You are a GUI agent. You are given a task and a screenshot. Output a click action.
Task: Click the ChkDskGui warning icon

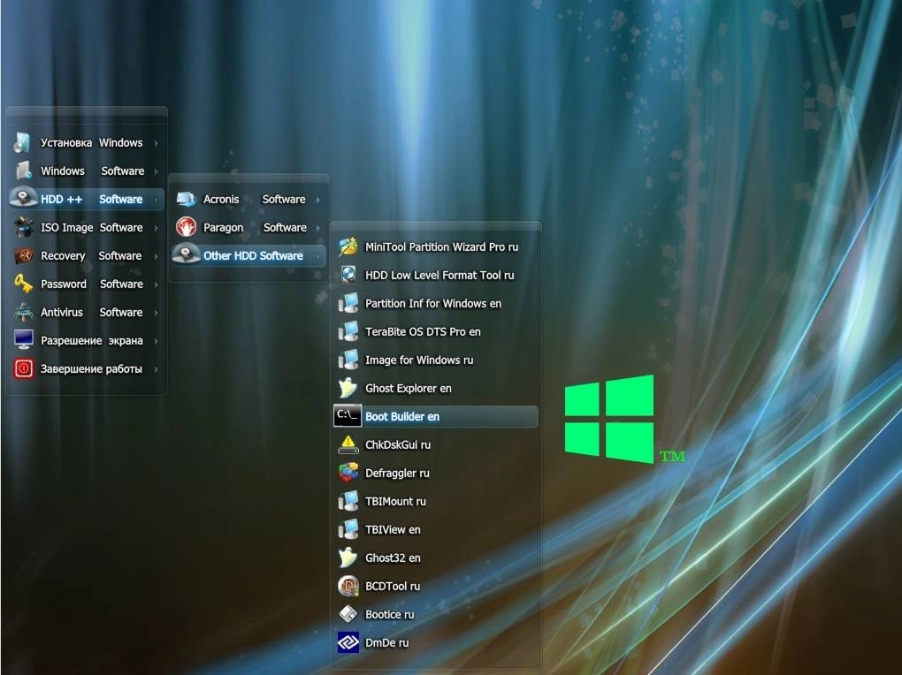pyautogui.click(x=348, y=444)
